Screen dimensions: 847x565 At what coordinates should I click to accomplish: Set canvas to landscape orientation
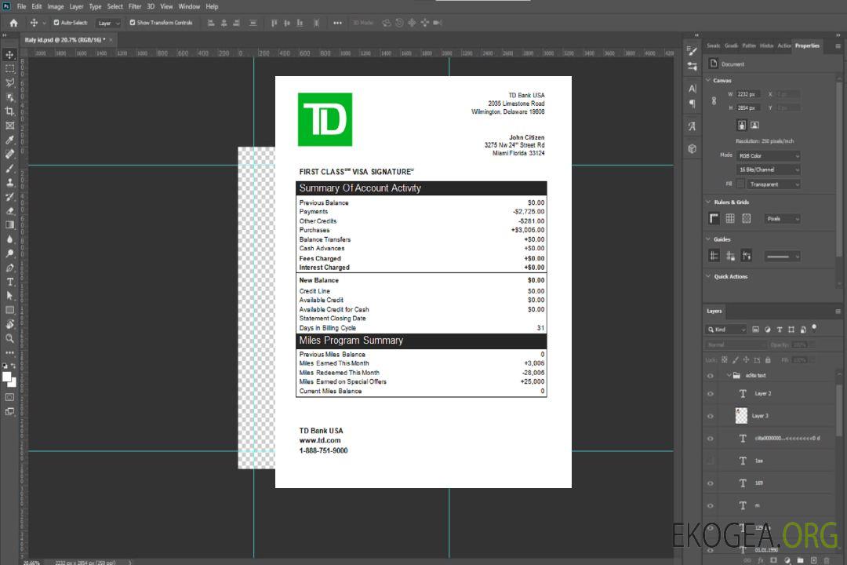tap(754, 125)
